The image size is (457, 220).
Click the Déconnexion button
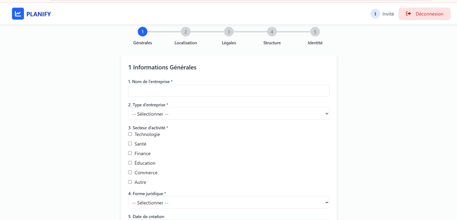coord(425,14)
